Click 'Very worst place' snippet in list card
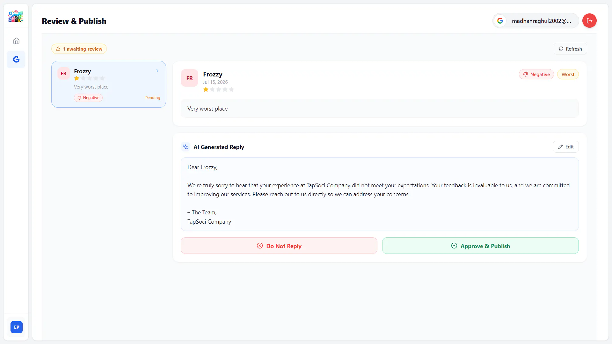Screen dimensions: 612x344 (x=91, y=87)
